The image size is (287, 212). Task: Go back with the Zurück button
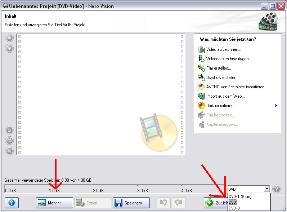(x=216, y=203)
